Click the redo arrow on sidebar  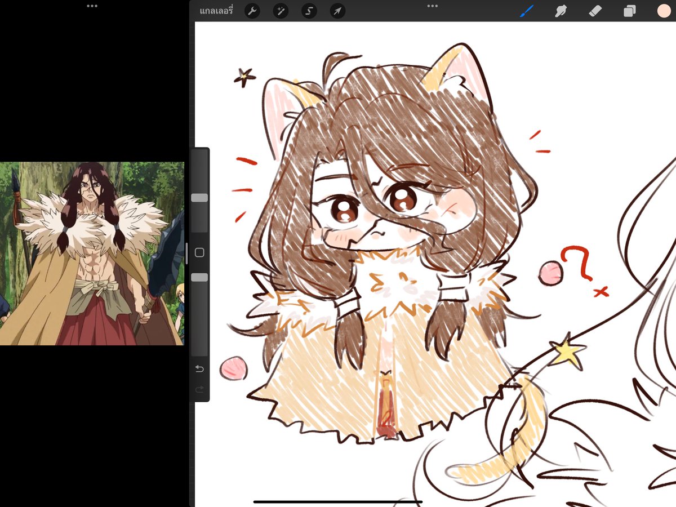pos(199,389)
